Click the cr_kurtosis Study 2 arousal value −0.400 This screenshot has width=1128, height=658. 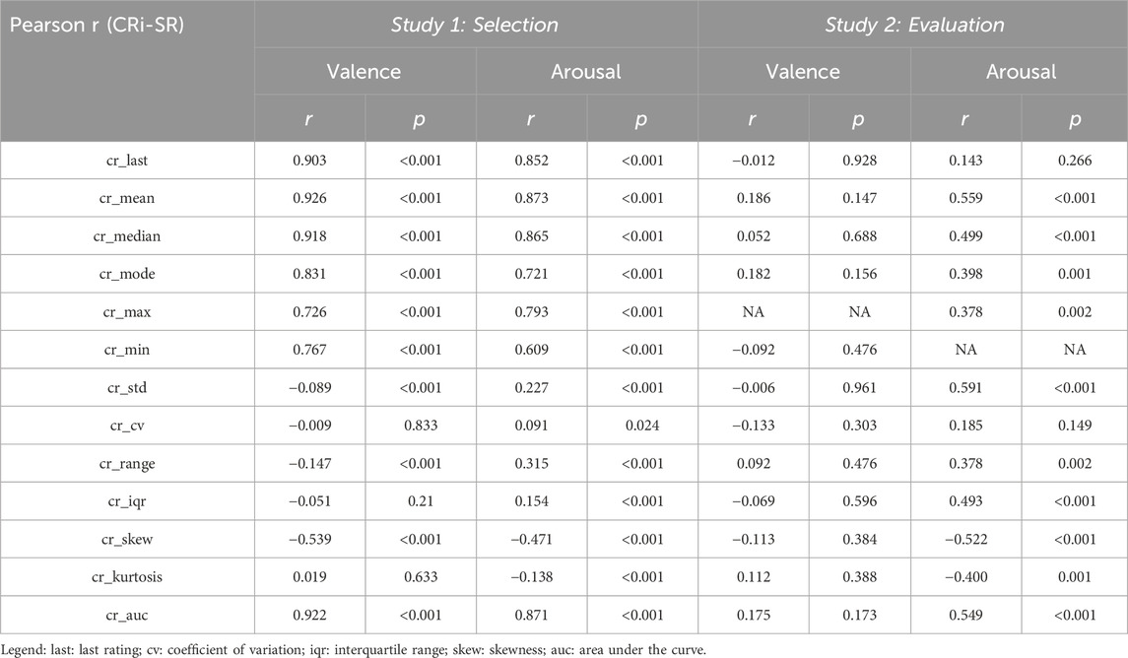coord(965,577)
